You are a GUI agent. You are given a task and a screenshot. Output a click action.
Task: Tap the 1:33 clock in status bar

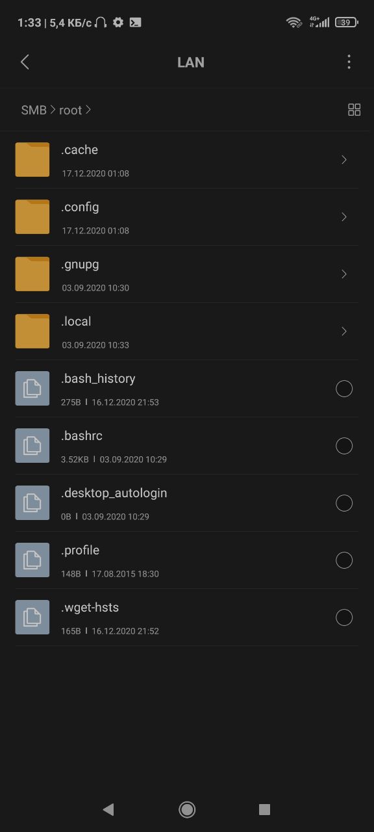pos(29,23)
